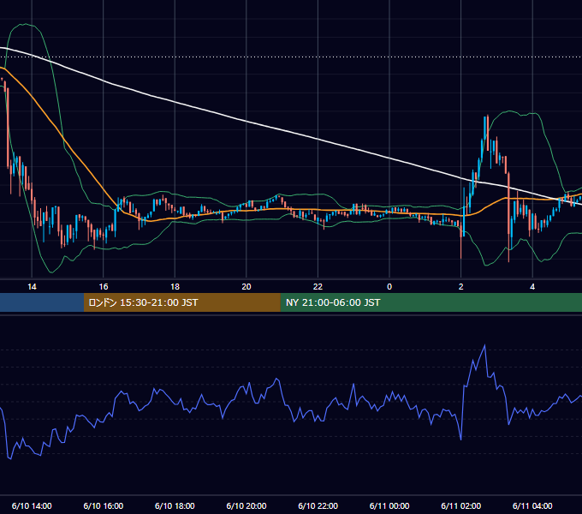Click the 6/10 22:00 label on indicator axis

(x=318, y=505)
